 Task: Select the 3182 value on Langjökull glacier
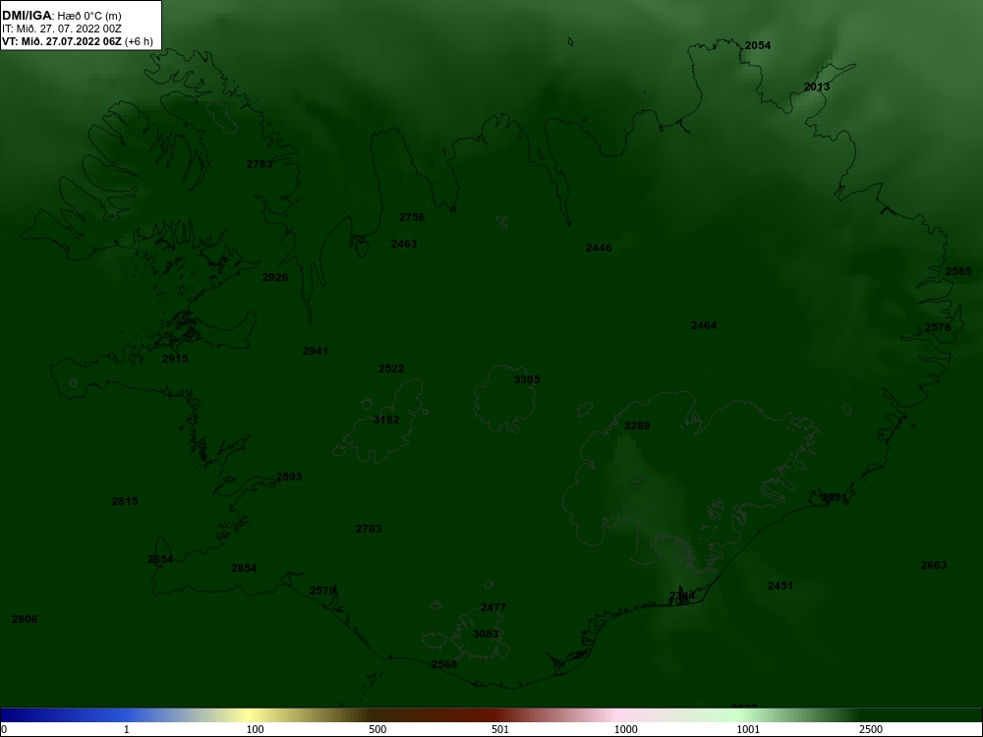pyautogui.click(x=386, y=420)
